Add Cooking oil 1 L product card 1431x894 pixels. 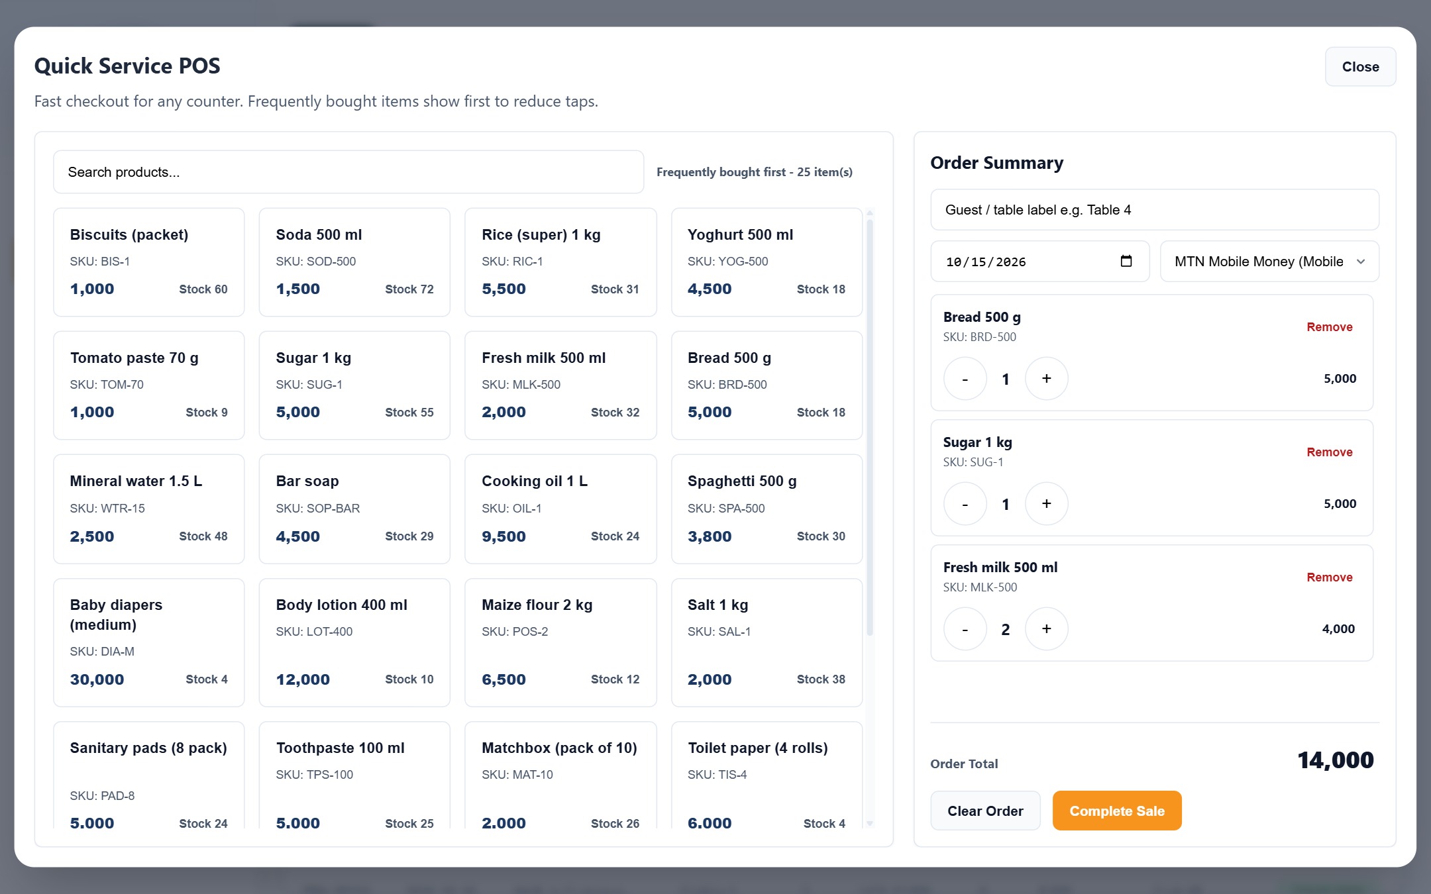point(560,509)
